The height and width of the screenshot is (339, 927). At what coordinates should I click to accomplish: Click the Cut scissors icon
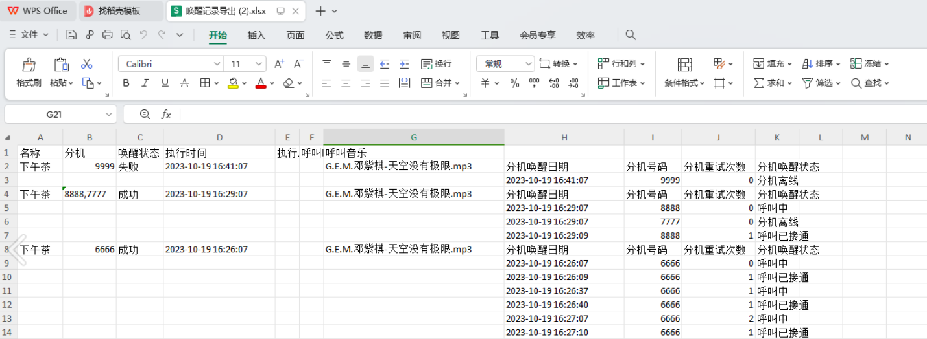point(87,64)
